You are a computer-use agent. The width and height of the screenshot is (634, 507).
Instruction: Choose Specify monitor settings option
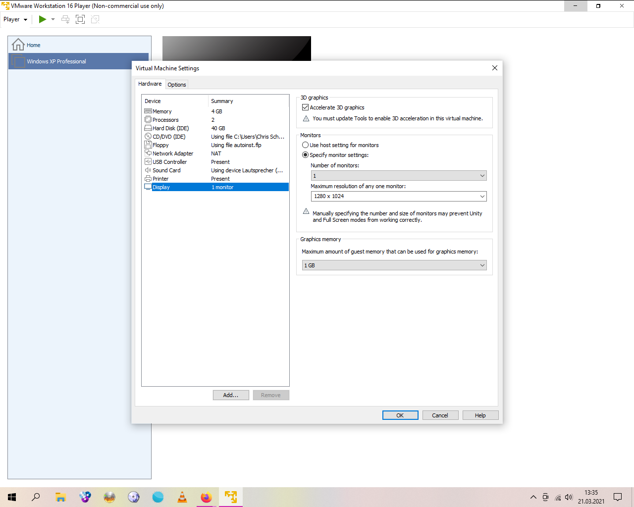[x=306, y=155]
